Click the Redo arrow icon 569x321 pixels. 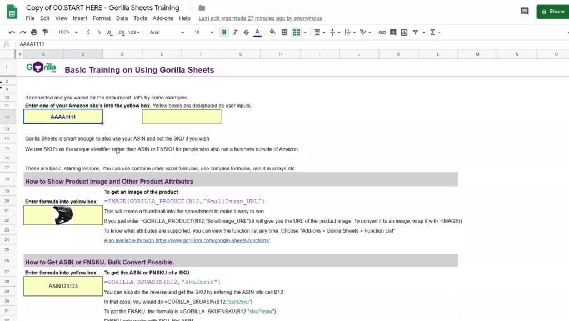point(23,32)
